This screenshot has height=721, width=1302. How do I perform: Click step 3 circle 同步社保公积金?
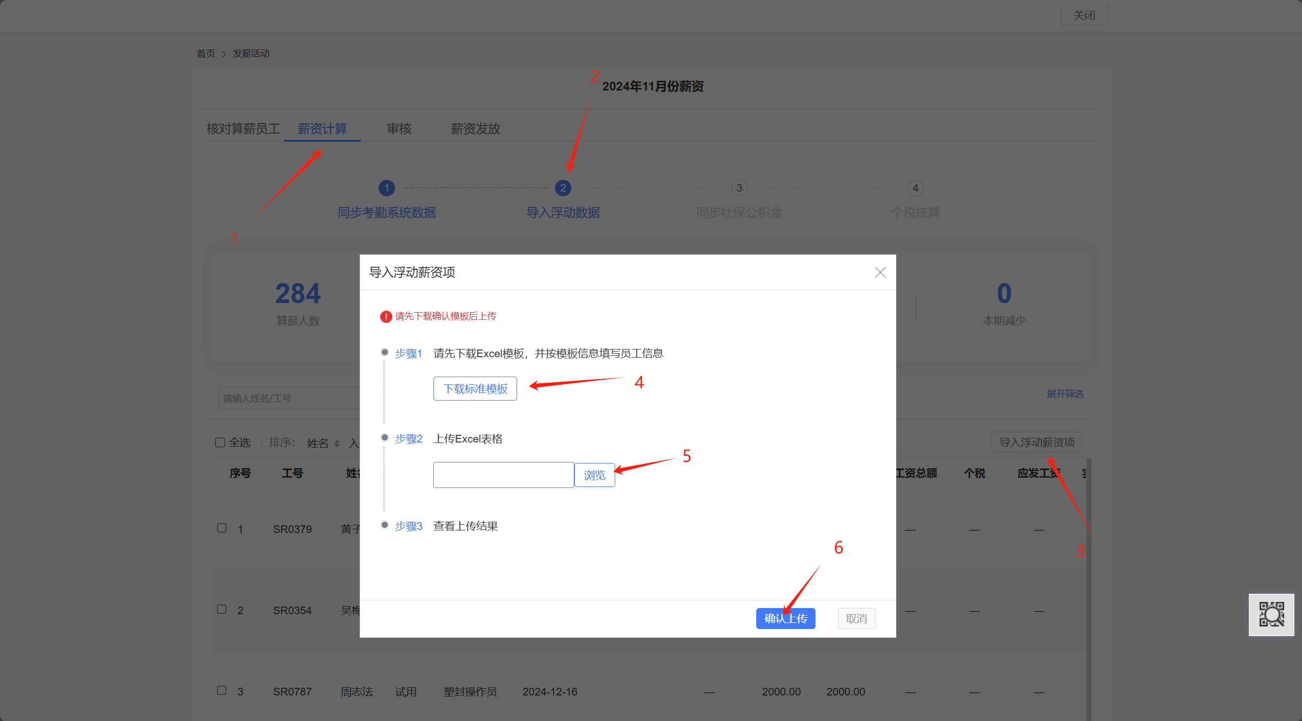pyautogui.click(x=739, y=188)
